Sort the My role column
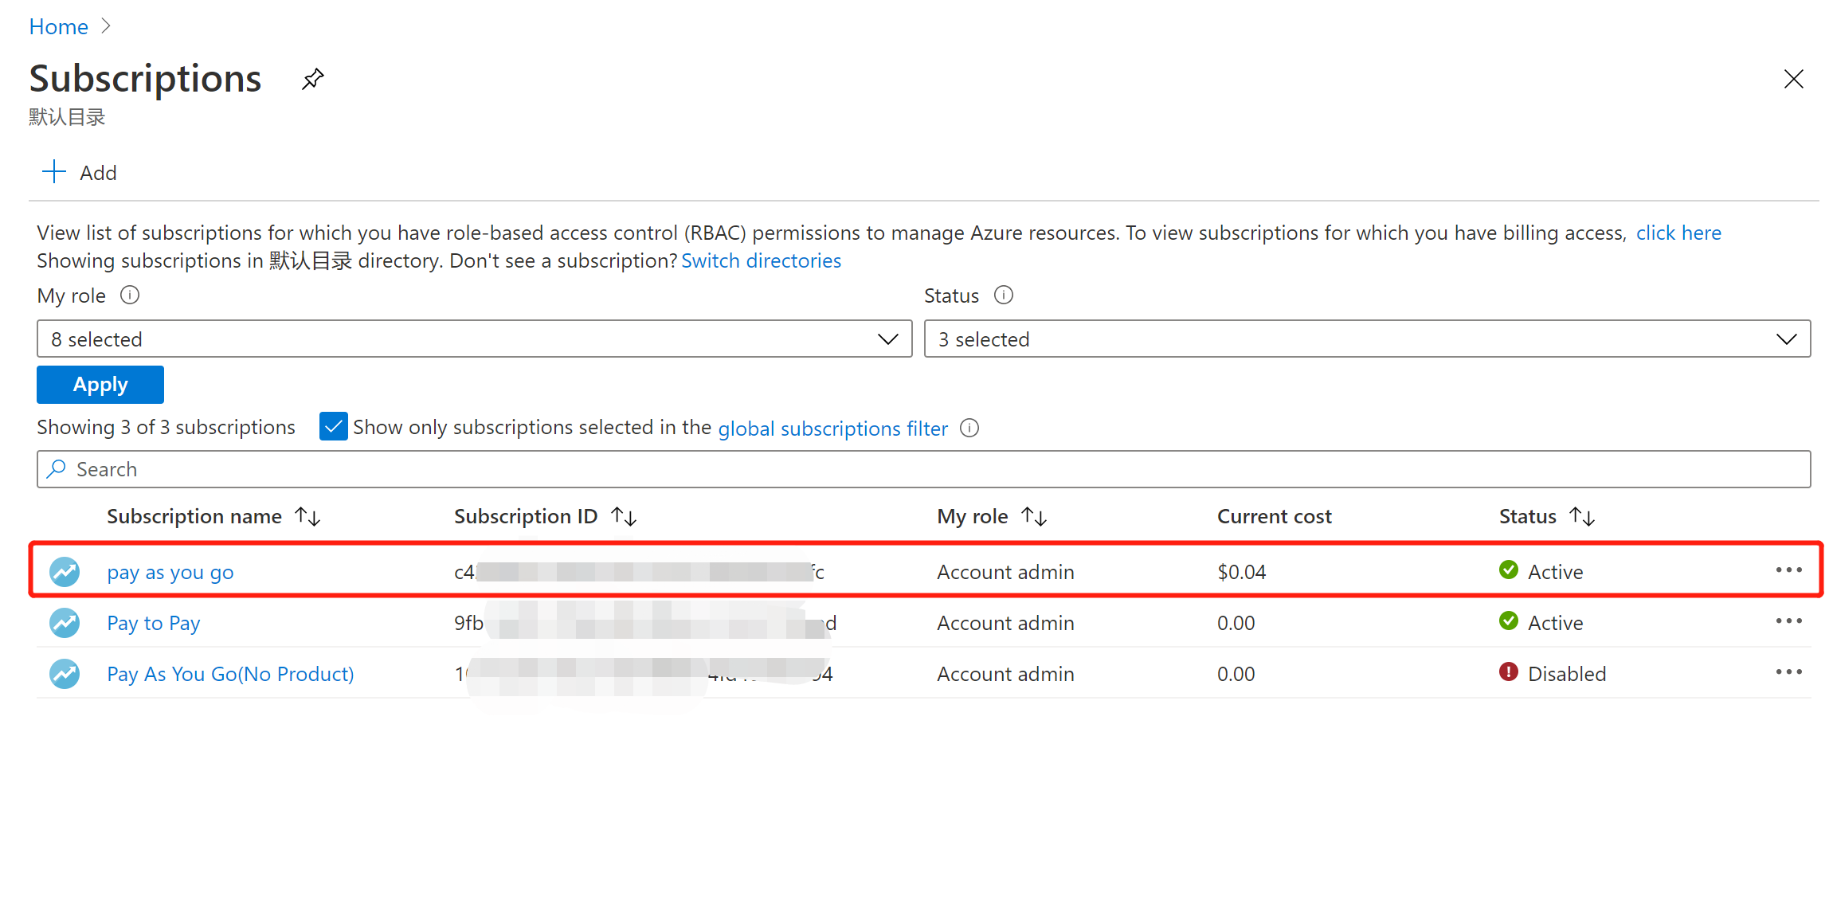Viewport: 1829px width, 920px height. coord(1034,517)
